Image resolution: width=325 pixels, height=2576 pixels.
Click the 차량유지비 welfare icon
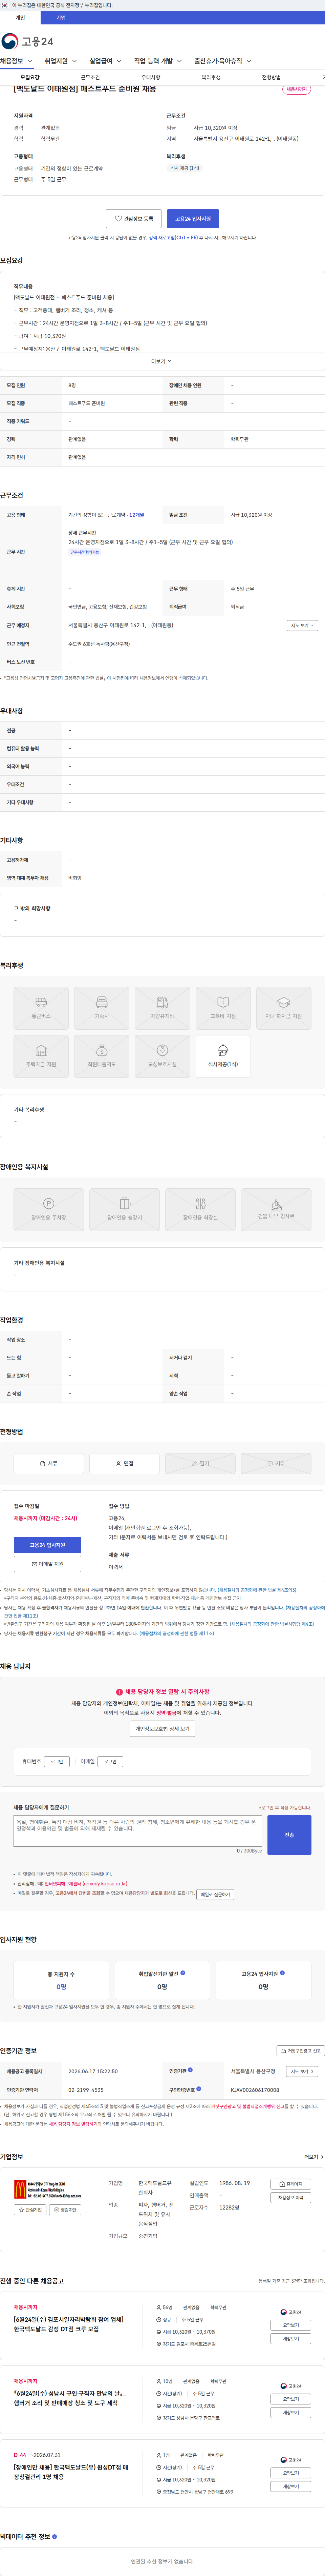[162, 1008]
